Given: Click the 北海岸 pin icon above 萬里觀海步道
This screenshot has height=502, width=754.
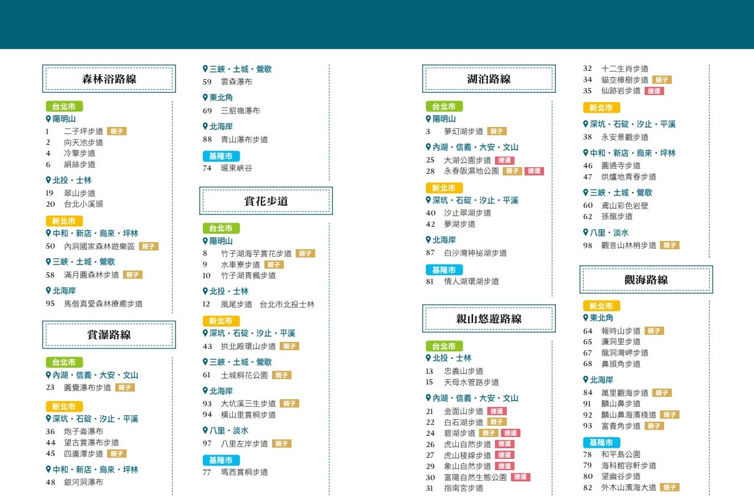Looking at the screenshot, I should click(x=585, y=380).
